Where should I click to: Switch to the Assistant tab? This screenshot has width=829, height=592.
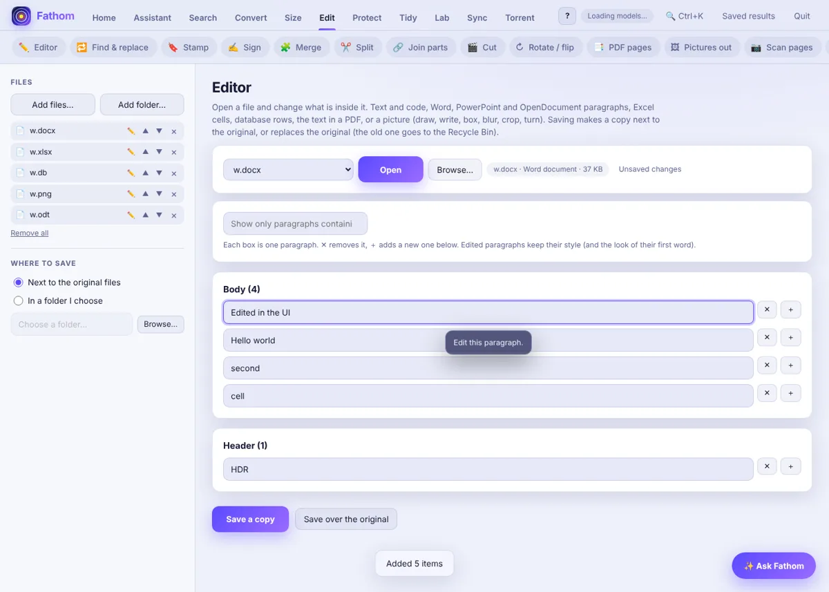[153, 17]
